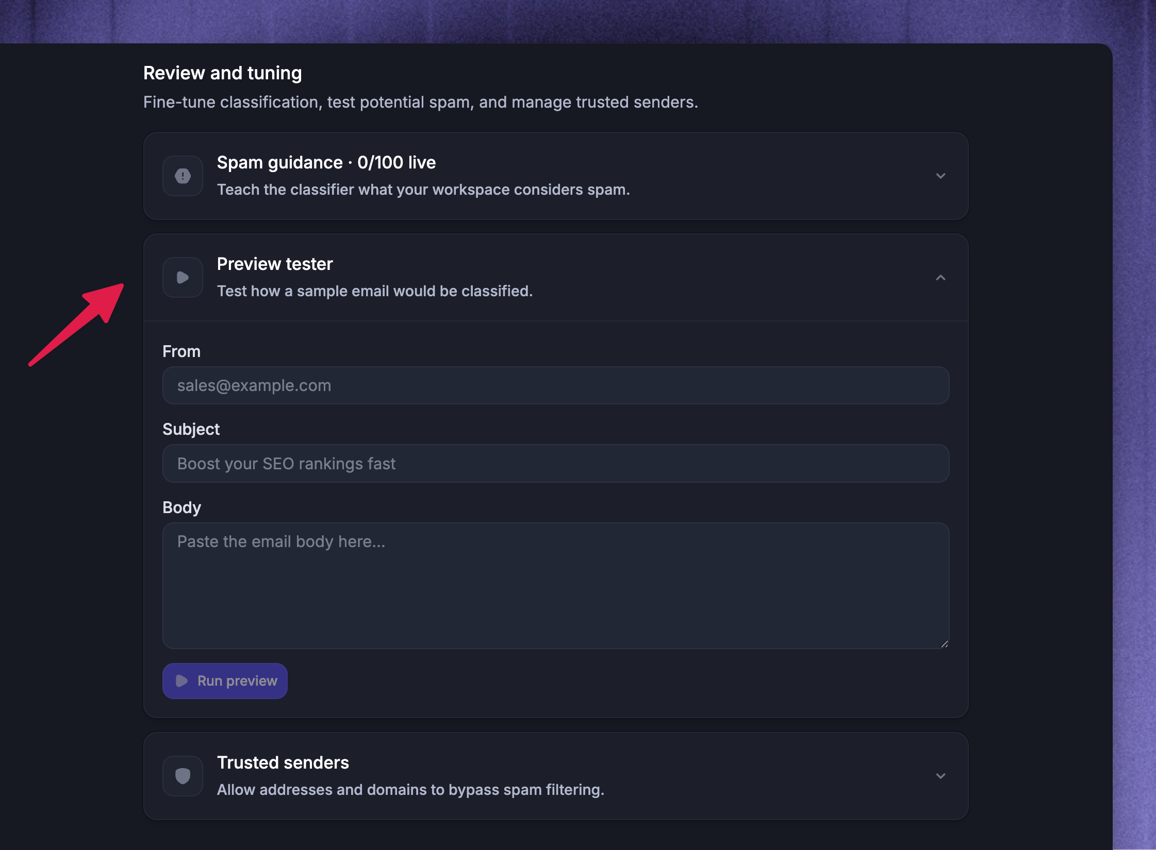Open the Trusted senders heading
The height and width of the screenshot is (850, 1156).
(283, 762)
